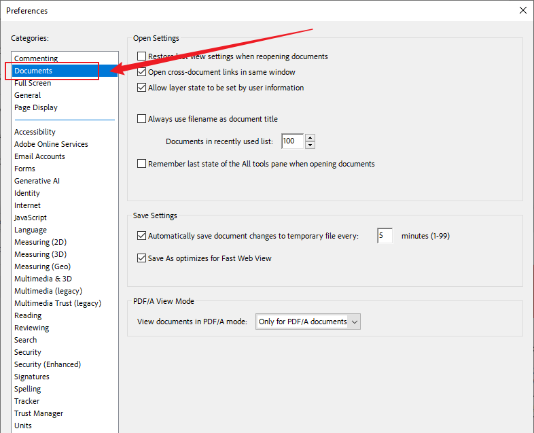
Task: Open View documents in PDF/A mode dropdown
Action: [308, 322]
